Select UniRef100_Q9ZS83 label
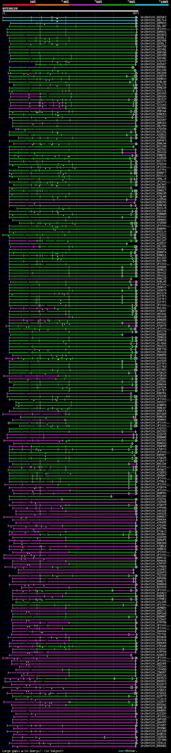This screenshot has width=171, height=753. (153, 431)
